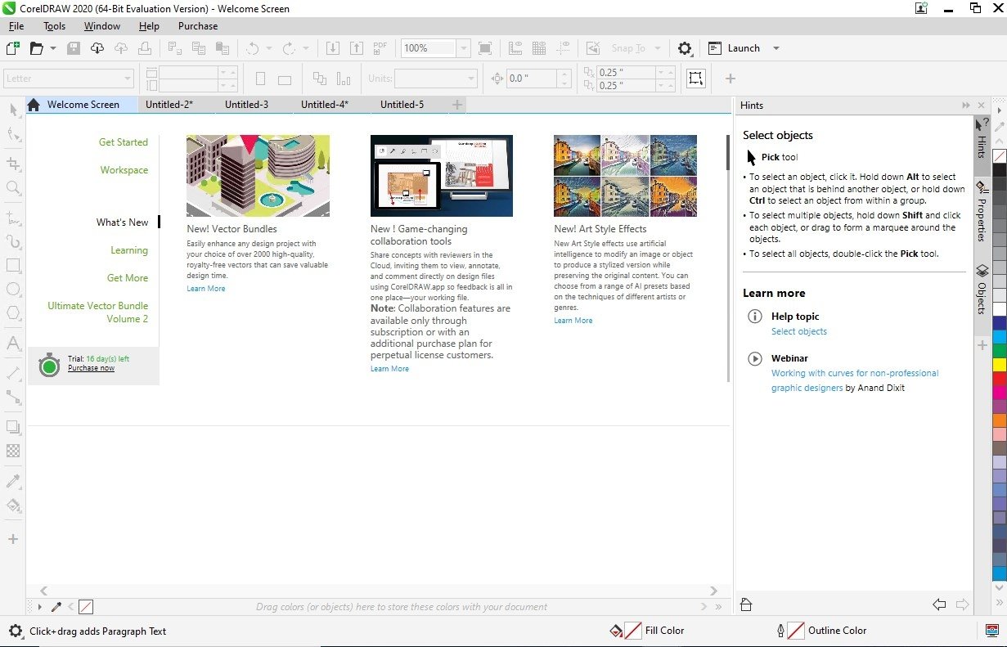The width and height of the screenshot is (1007, 647).
Task: Select the Ellipse tool
Action: [x=13, y=290]
